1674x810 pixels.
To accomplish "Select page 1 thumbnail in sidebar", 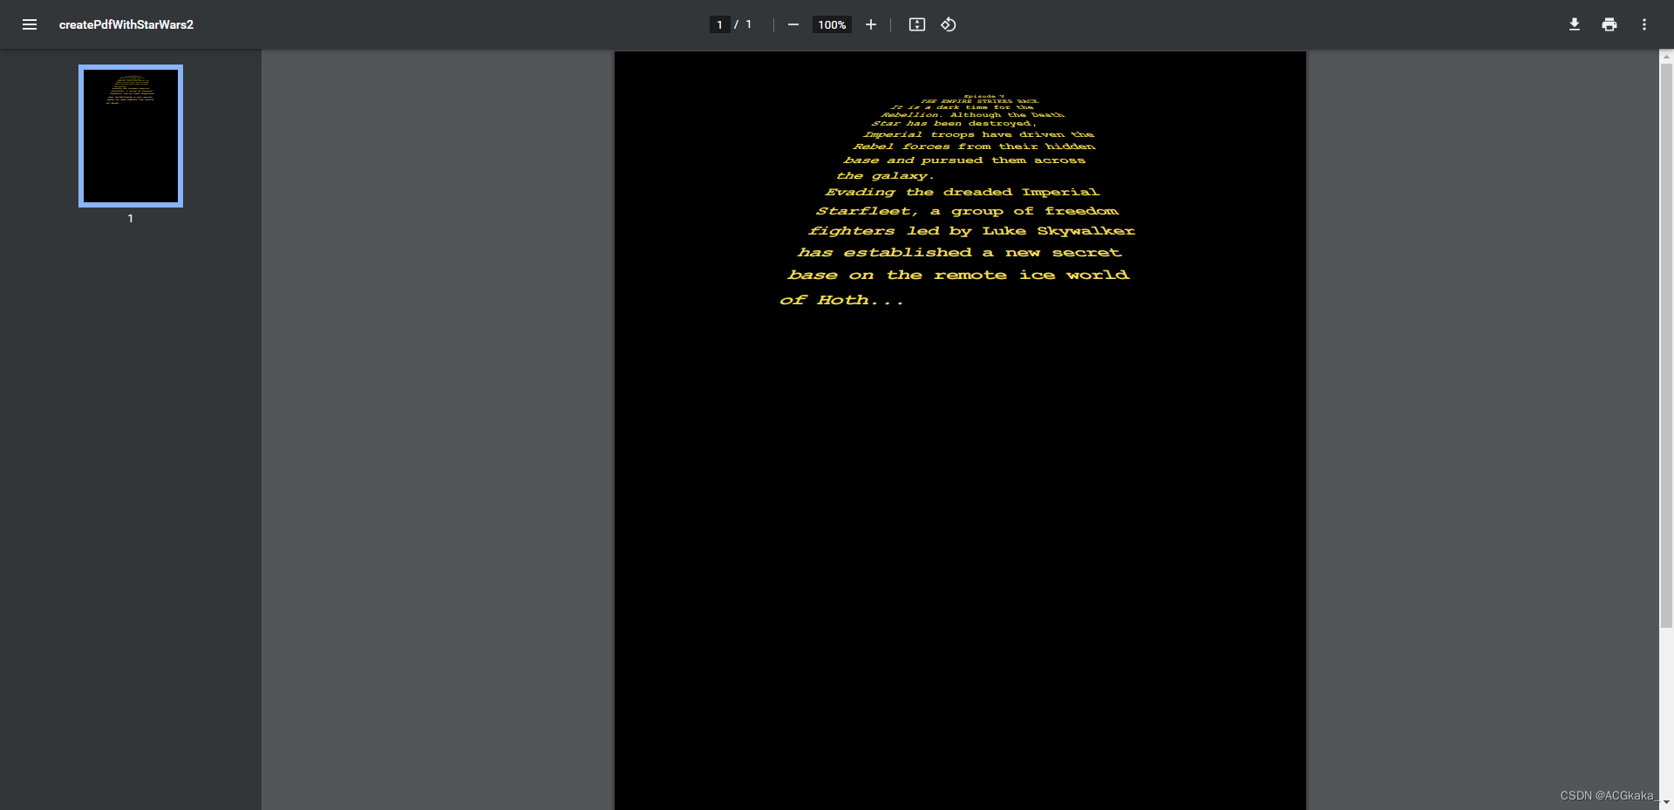I will pyautogui.click(x=131, y=136).
